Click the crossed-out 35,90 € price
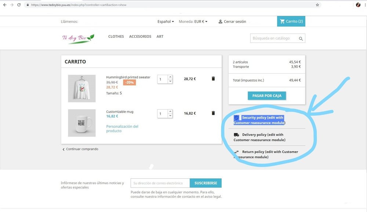 [x=112, y=82]
